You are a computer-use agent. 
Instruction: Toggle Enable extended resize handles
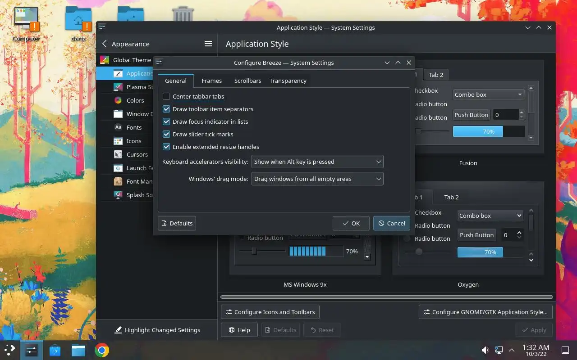tap(166, 147)
